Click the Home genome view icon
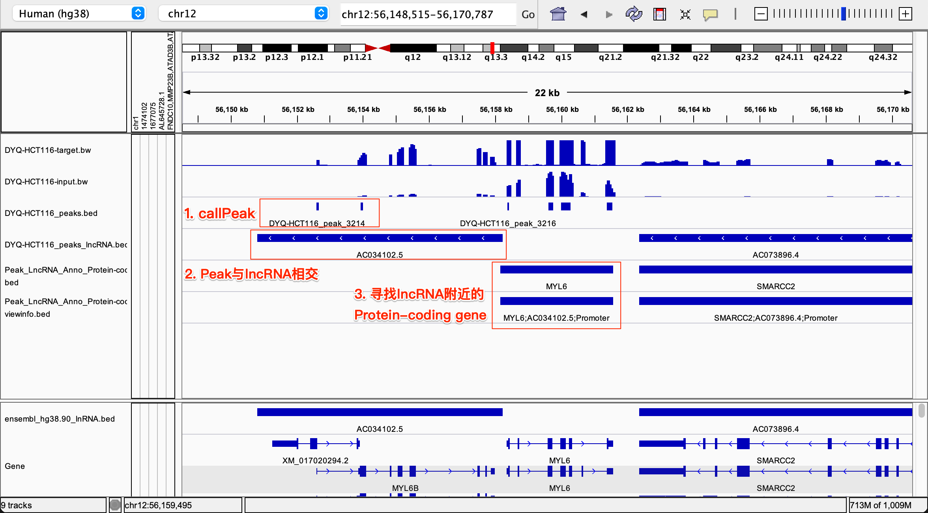The image size is (928, 513). (x=558, y=14)
